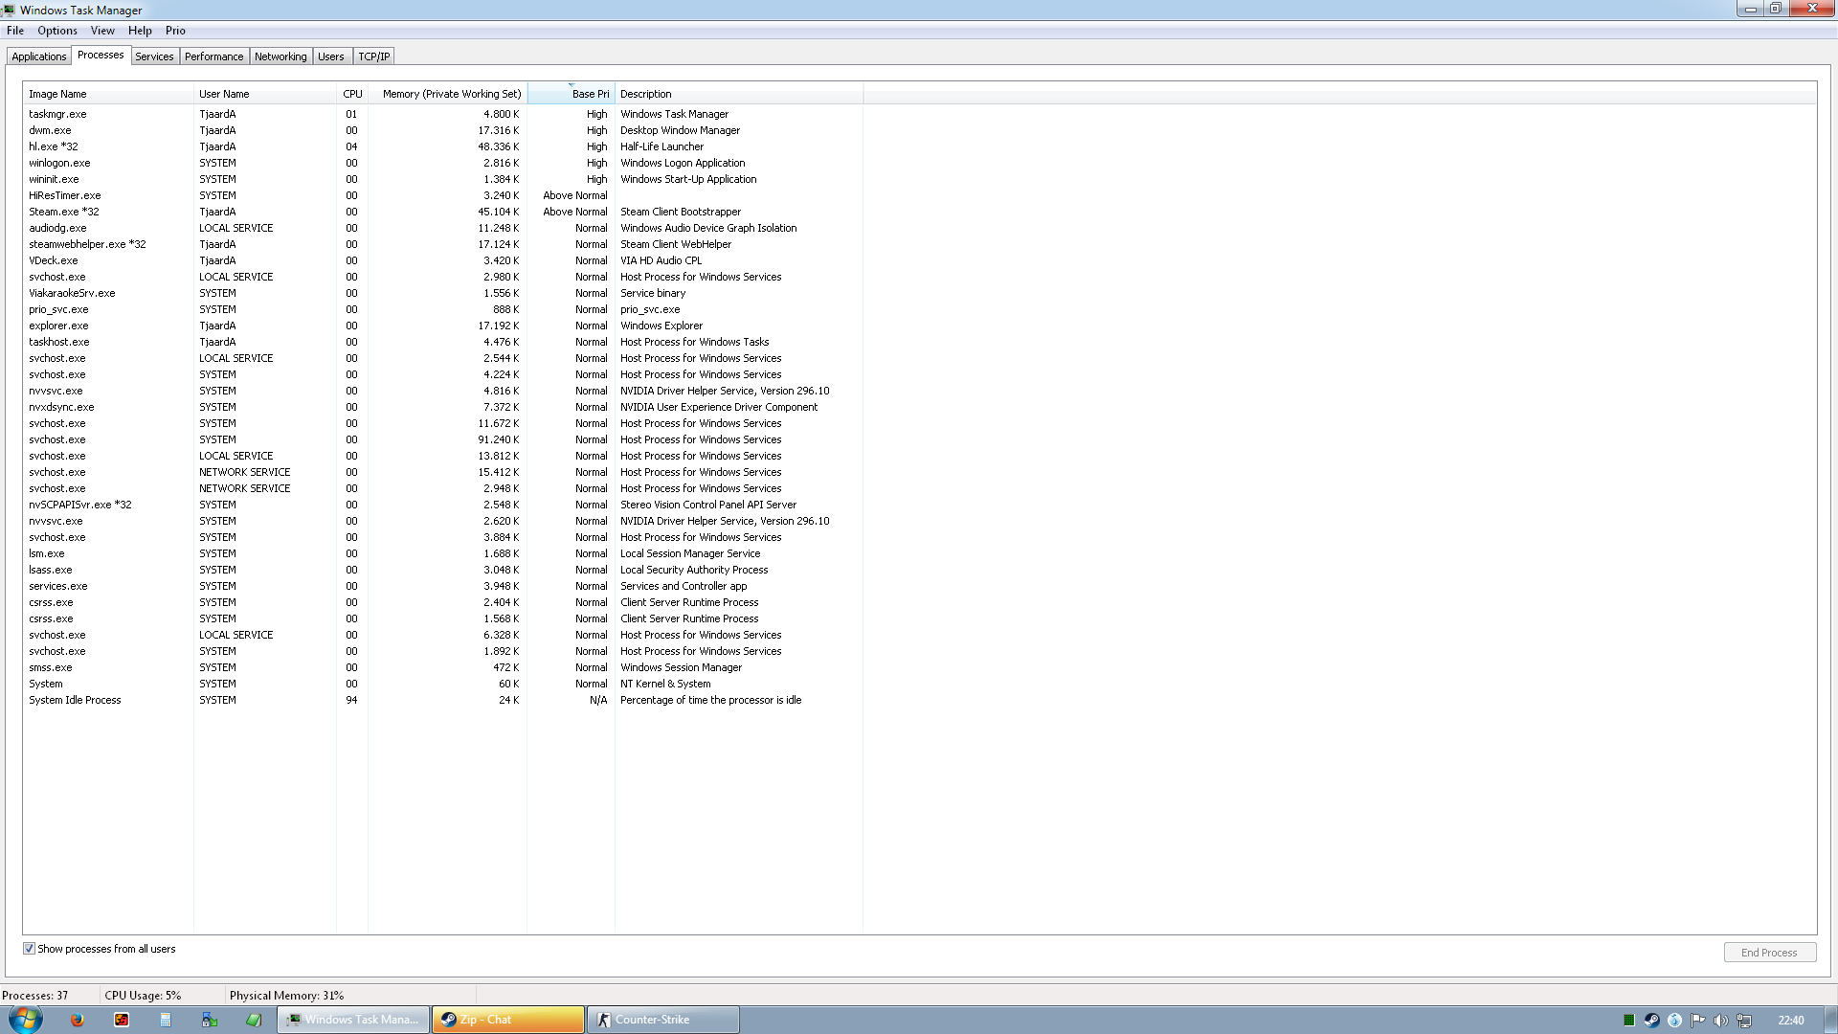Toggle Show processes from all users
The width and height of the screenshot is (1838, 1034).
click(29, 949)
